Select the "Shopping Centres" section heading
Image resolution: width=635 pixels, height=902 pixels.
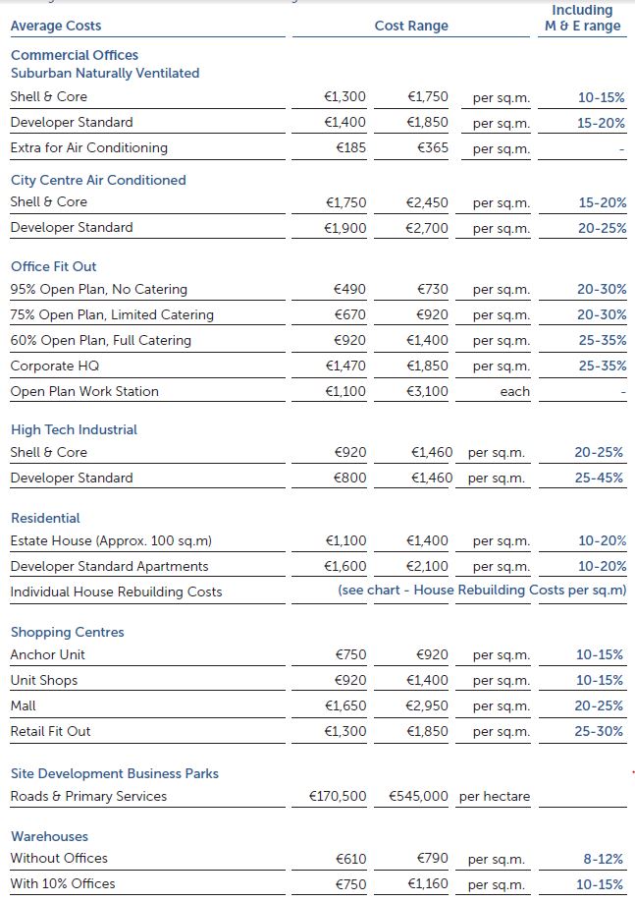tap(68, 632)
